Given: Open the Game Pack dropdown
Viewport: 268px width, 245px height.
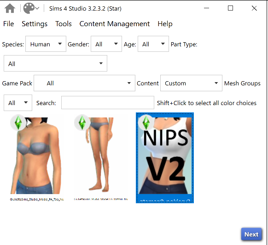Looking at the screenshot, I should [84, 83].
